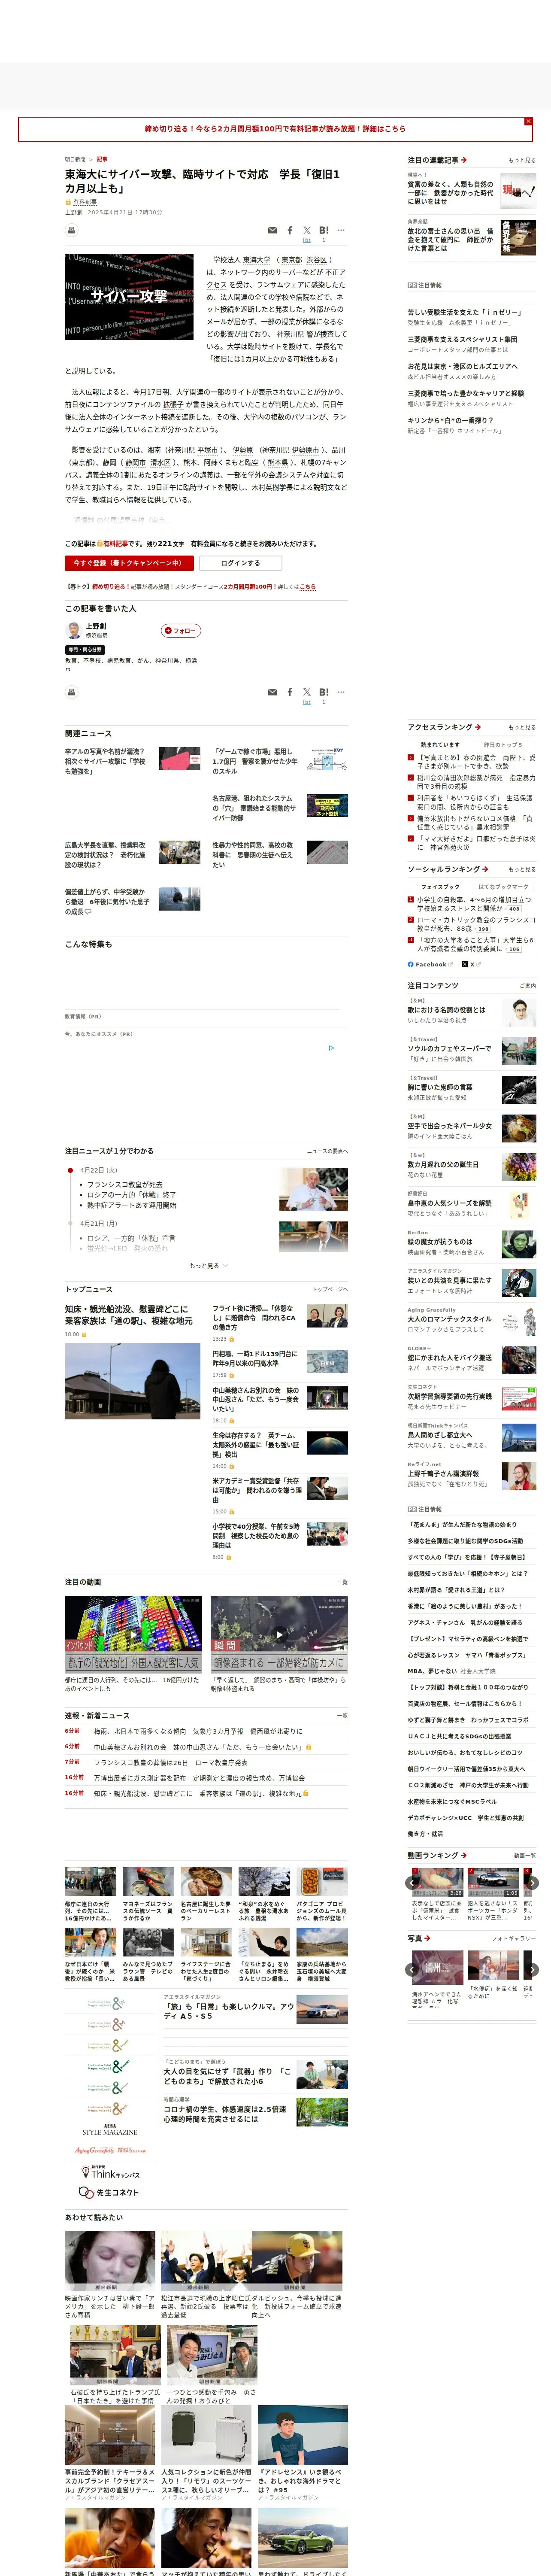
Task: Open ニュースの要点へ link
Action: point(327,1151)
